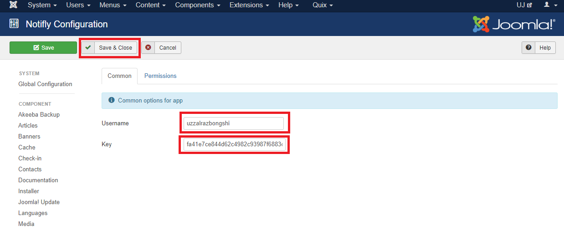The width and height of the screenshot is (564, 231).
Task: Expand the System dropdown menu
Action: [x=42, y=5]
